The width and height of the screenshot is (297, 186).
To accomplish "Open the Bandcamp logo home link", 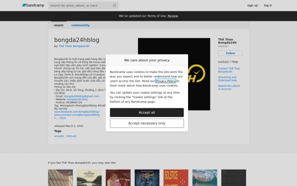I will coord(33,5).
